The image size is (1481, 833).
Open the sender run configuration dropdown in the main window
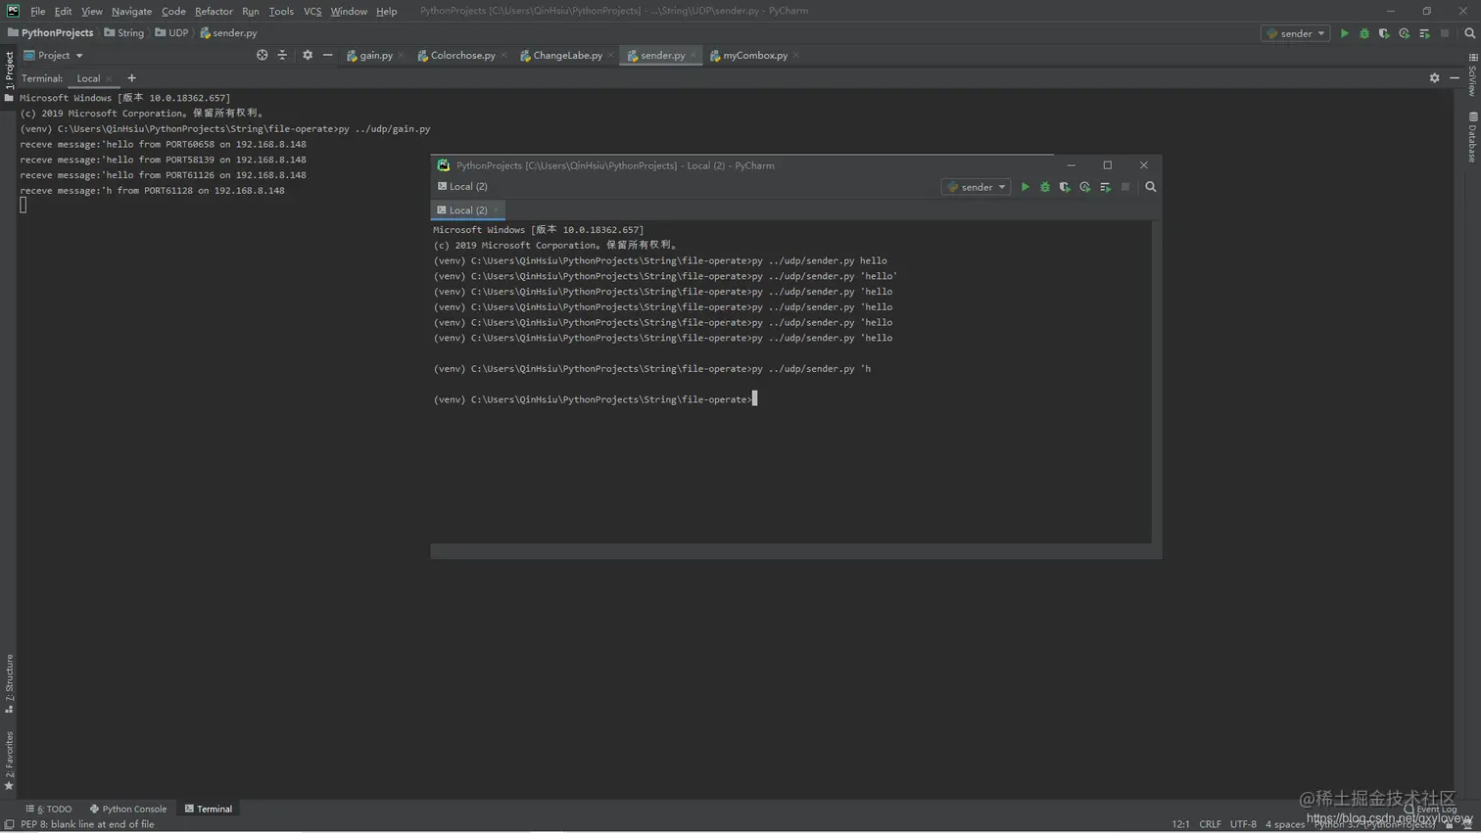(1295, 33)
